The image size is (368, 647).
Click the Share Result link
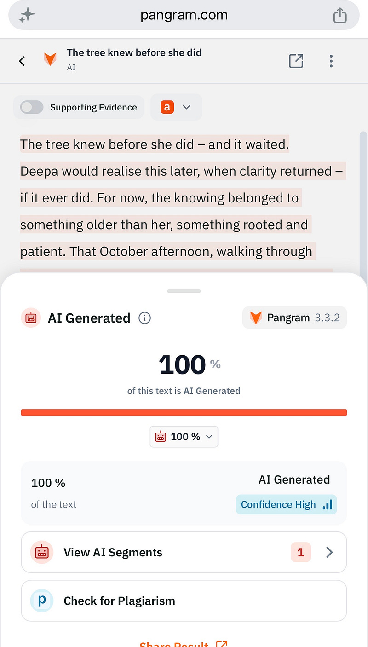183,644
